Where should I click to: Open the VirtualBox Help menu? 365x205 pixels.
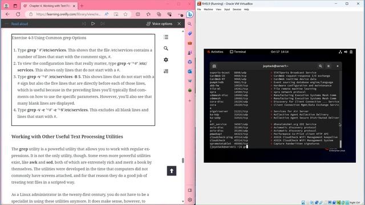[x=246, y=10]
